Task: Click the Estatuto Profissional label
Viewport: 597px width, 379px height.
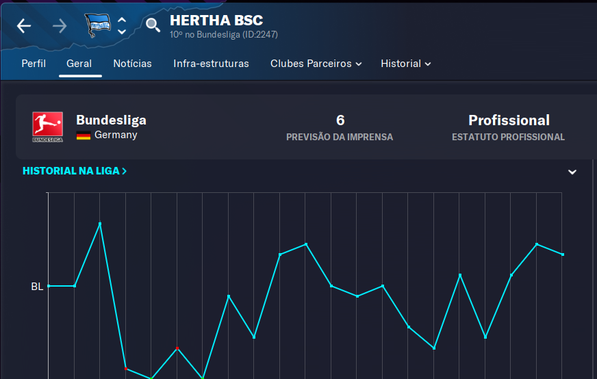Action: [508, 137]
